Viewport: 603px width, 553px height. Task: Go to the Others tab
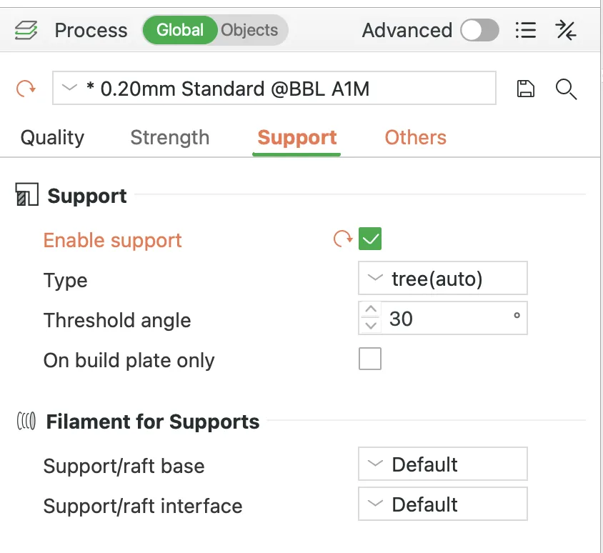click(415, 137)
